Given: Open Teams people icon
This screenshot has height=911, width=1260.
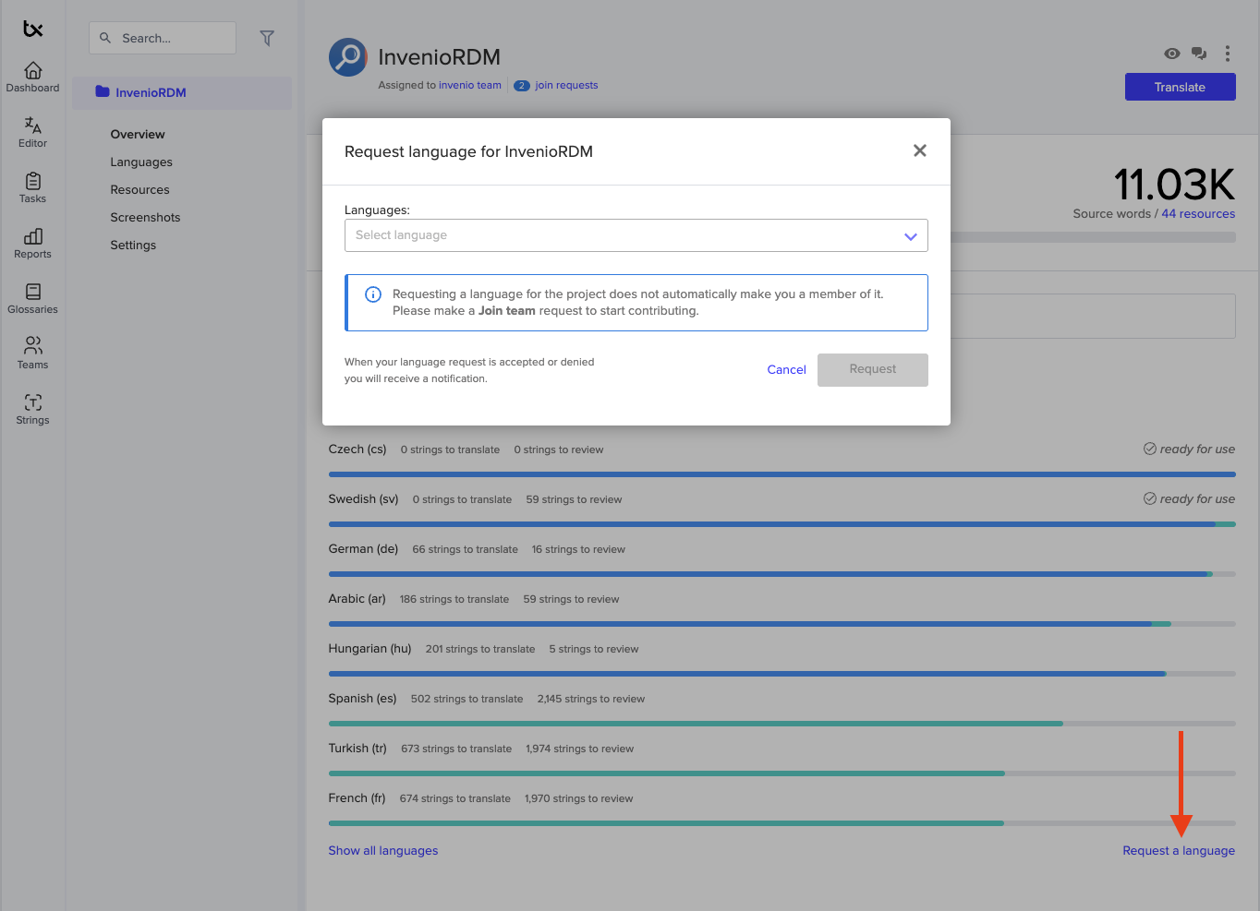Looking at the screenshot, I should [33, 345].
